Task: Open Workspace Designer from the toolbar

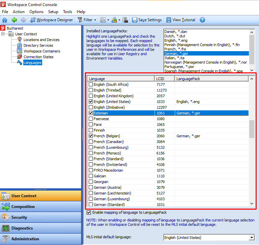Action: point(52,20)
